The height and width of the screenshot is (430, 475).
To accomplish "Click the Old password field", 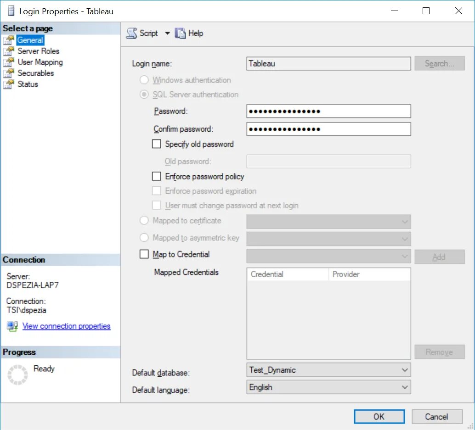I will 328,161.
